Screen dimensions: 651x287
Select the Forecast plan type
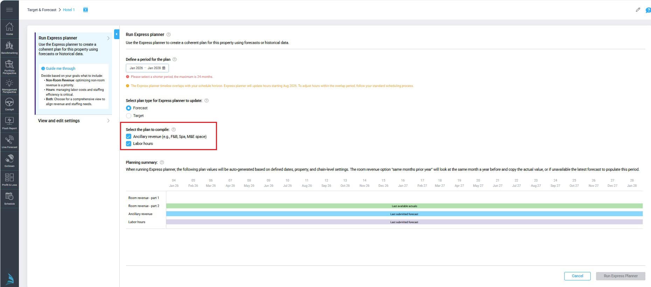pos(128,108)
